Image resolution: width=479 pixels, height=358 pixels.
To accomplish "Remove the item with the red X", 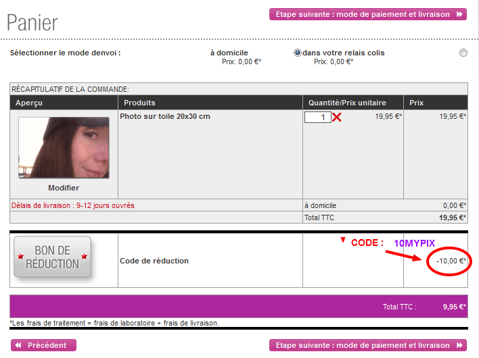I will click(x=336, y=118).
